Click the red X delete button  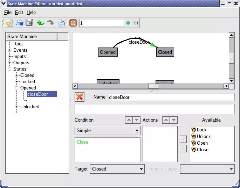point(80,97)
